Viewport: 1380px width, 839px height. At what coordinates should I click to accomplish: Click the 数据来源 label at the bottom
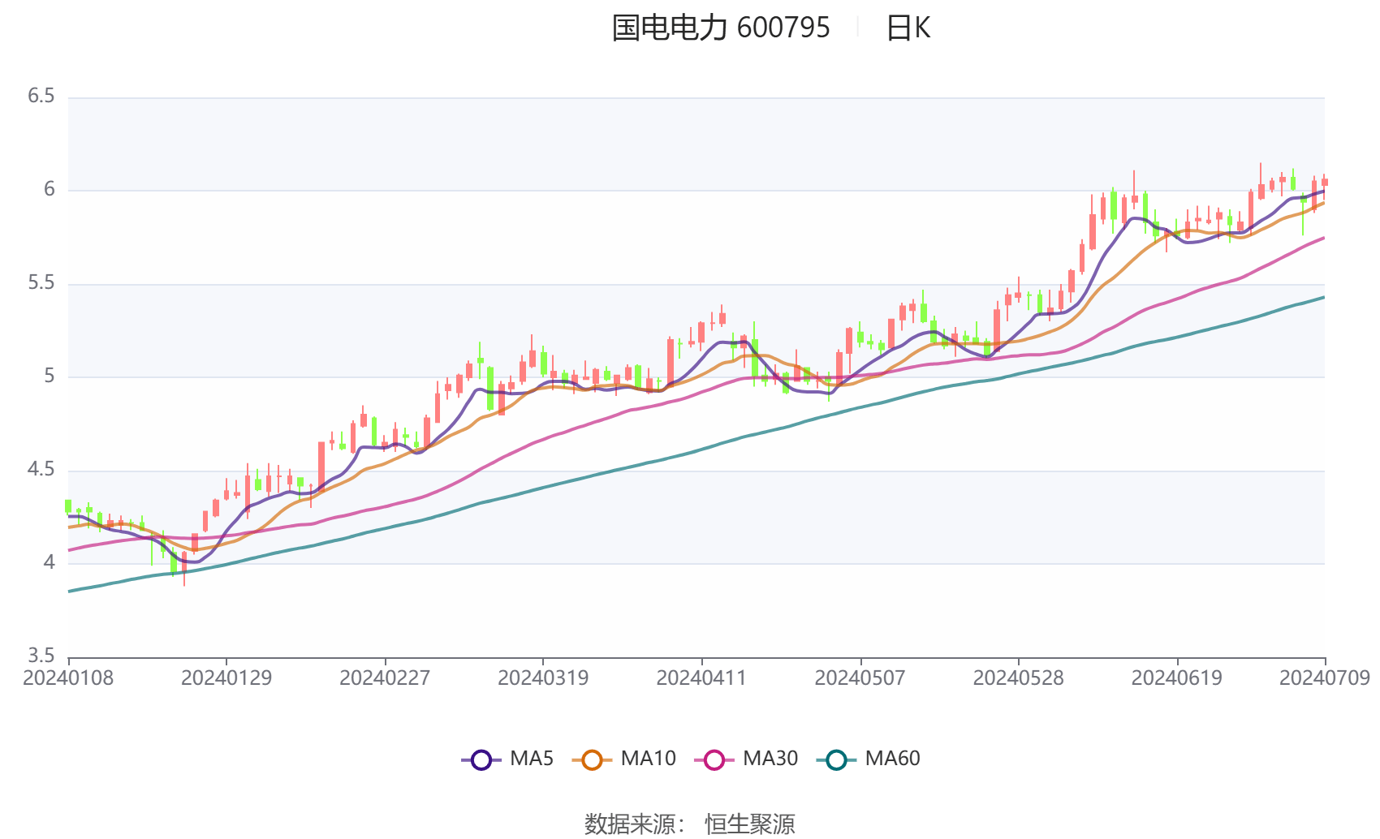[629, 823]
